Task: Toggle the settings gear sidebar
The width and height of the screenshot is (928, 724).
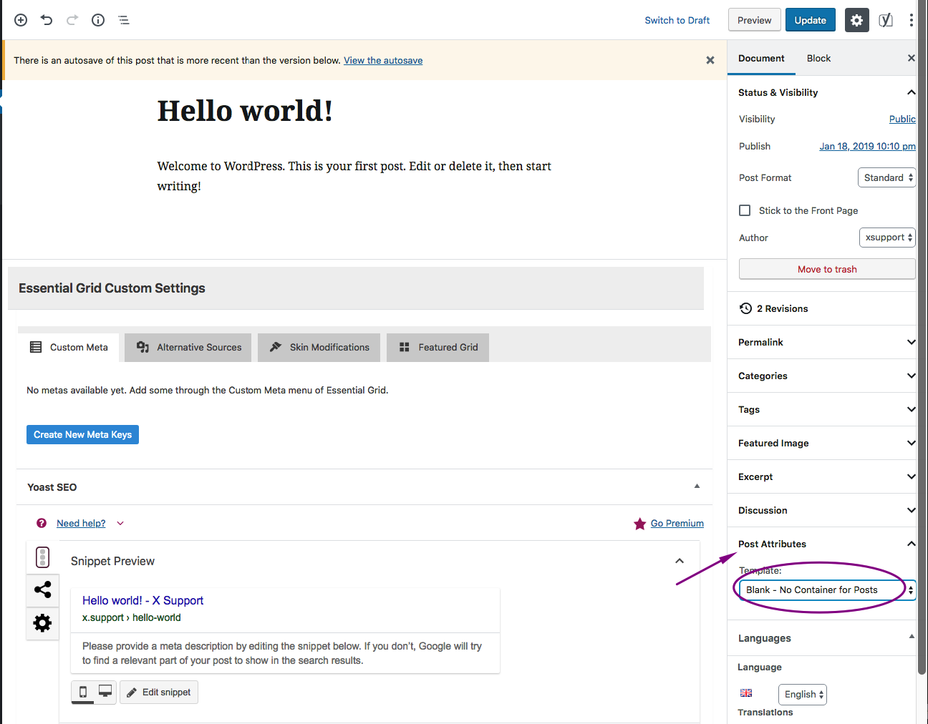Action: pos(857,20)
